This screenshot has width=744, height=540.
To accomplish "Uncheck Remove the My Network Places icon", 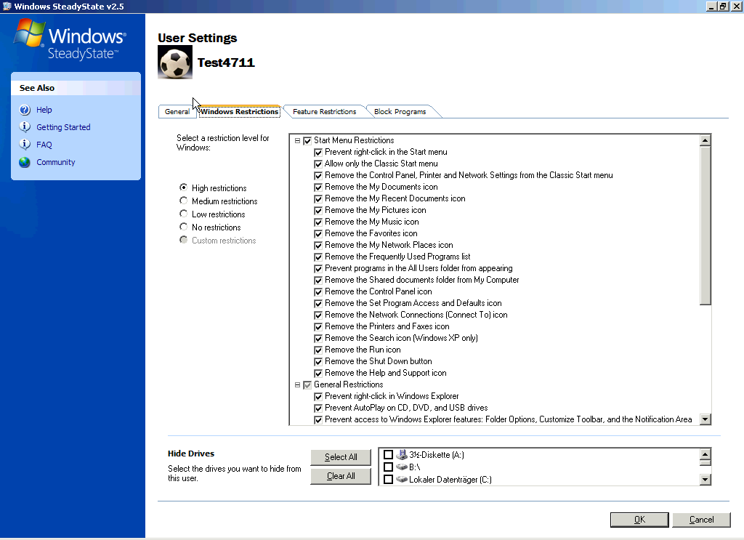I will click(318, 246).
